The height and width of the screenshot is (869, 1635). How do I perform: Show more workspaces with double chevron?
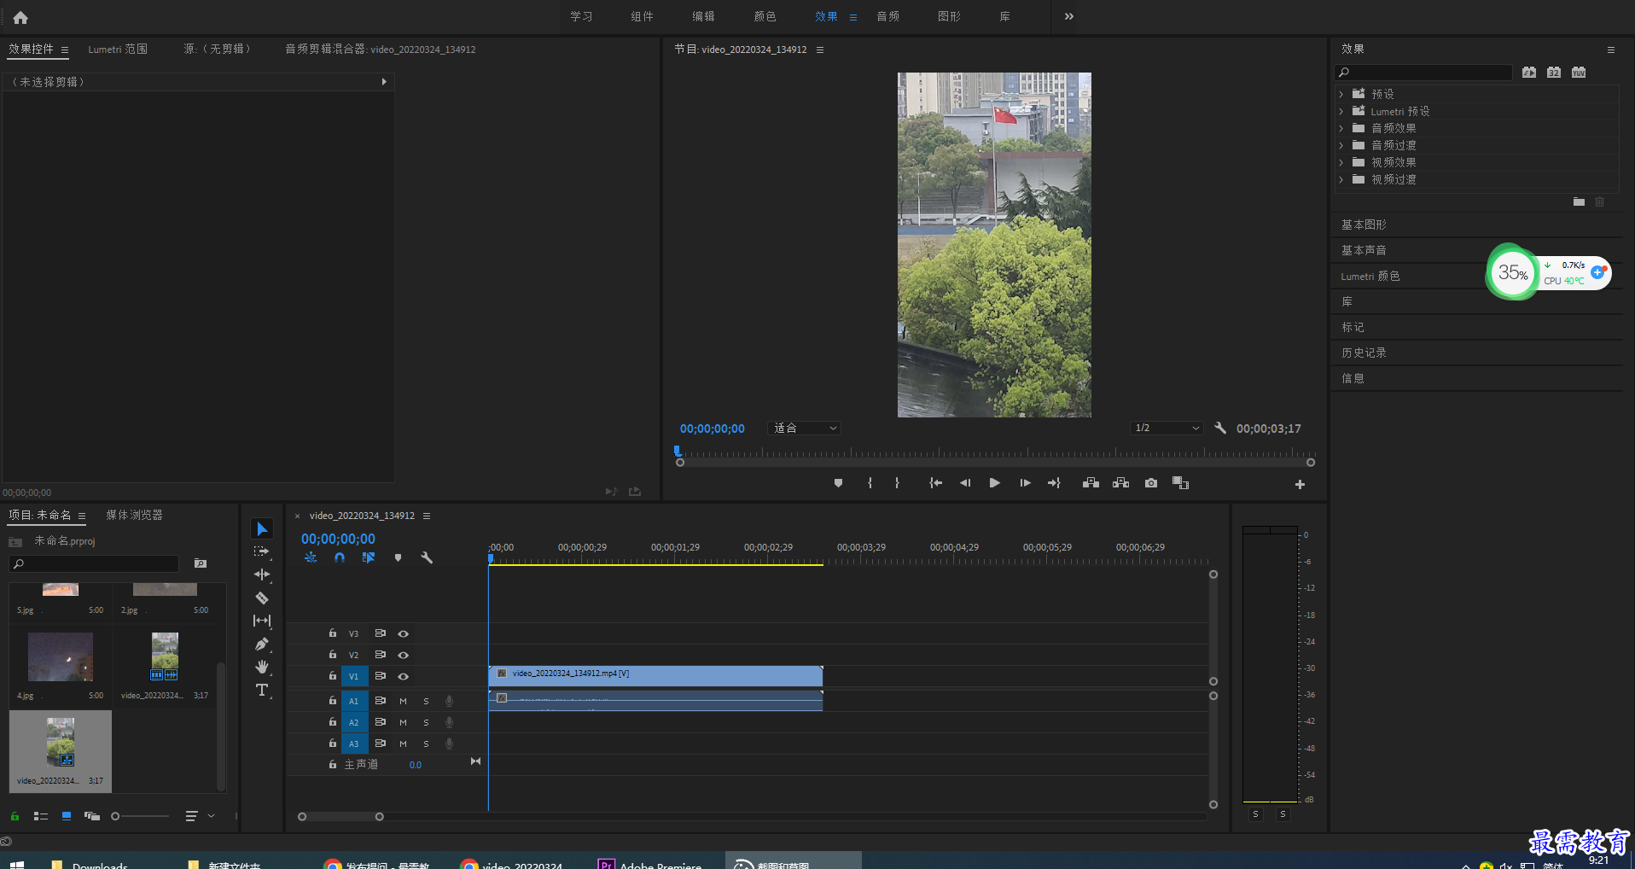tap(1069, 16)
